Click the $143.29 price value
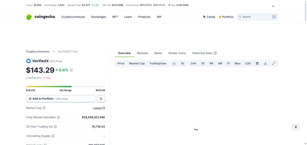This screenshot has height=145, width=307. click(x=40, y=70)
